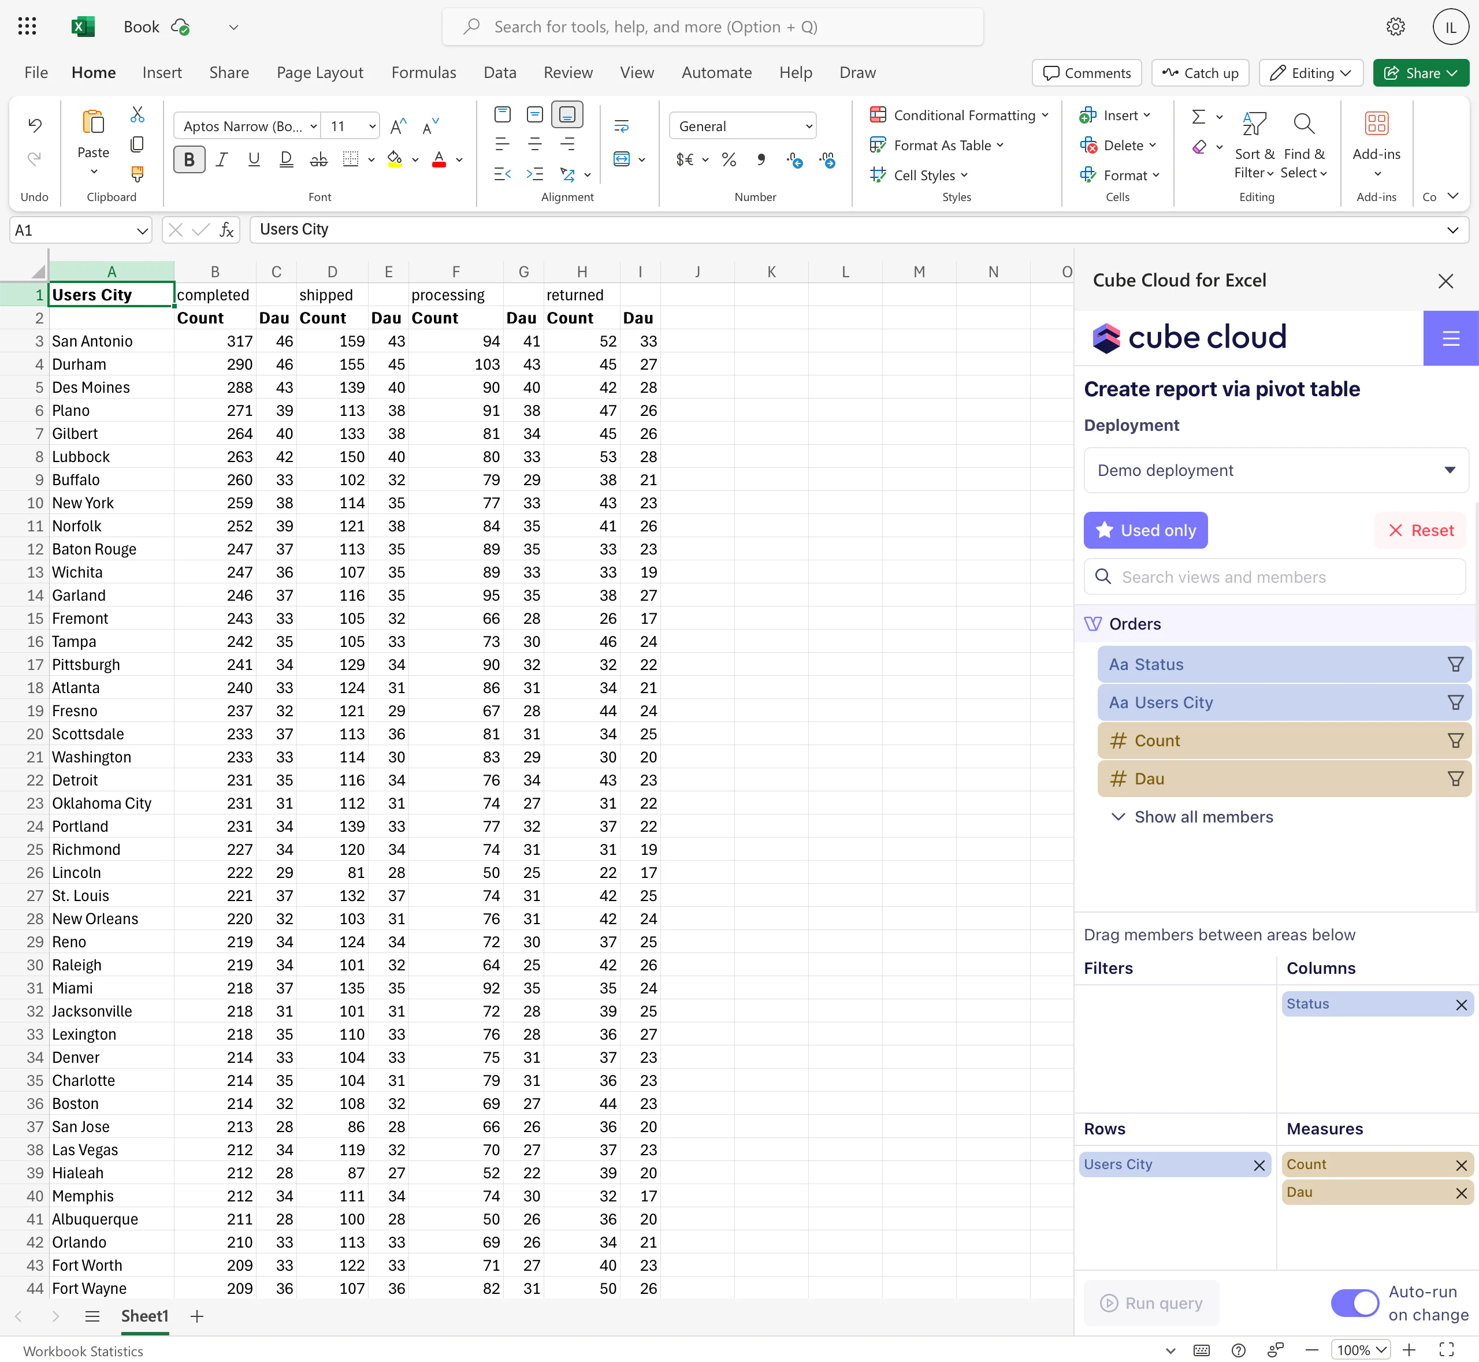Image resolution: width=1479 pixels, height=1362 pixels.
Task: Click the Wrap Text icon
Action: point(622,126)
